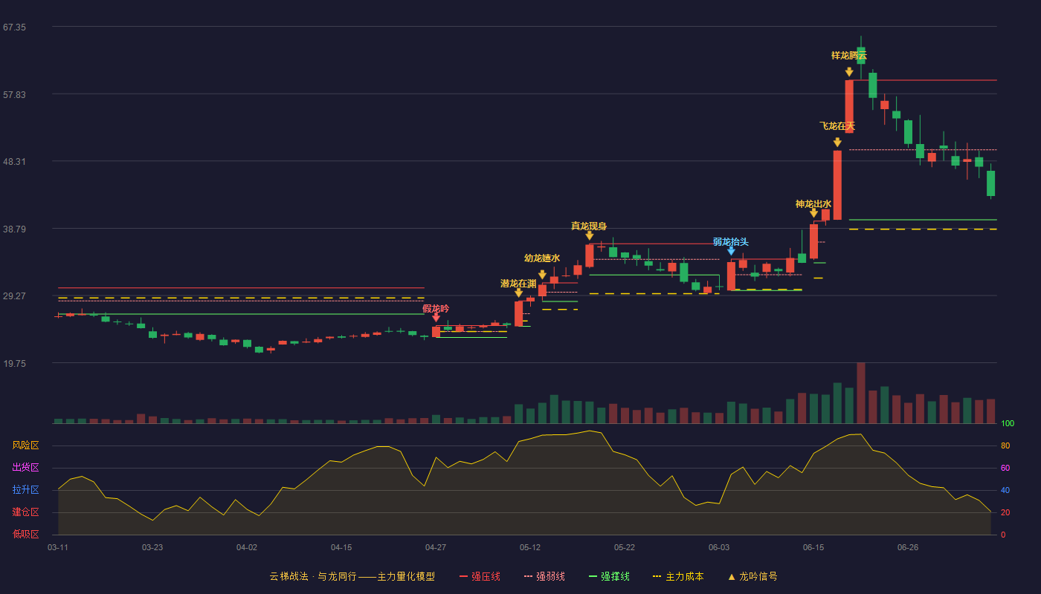Image resolution: width=1041 pixels, height=594 pixels.
Task: Click the 06-26 date label
Action: point(908,547)
